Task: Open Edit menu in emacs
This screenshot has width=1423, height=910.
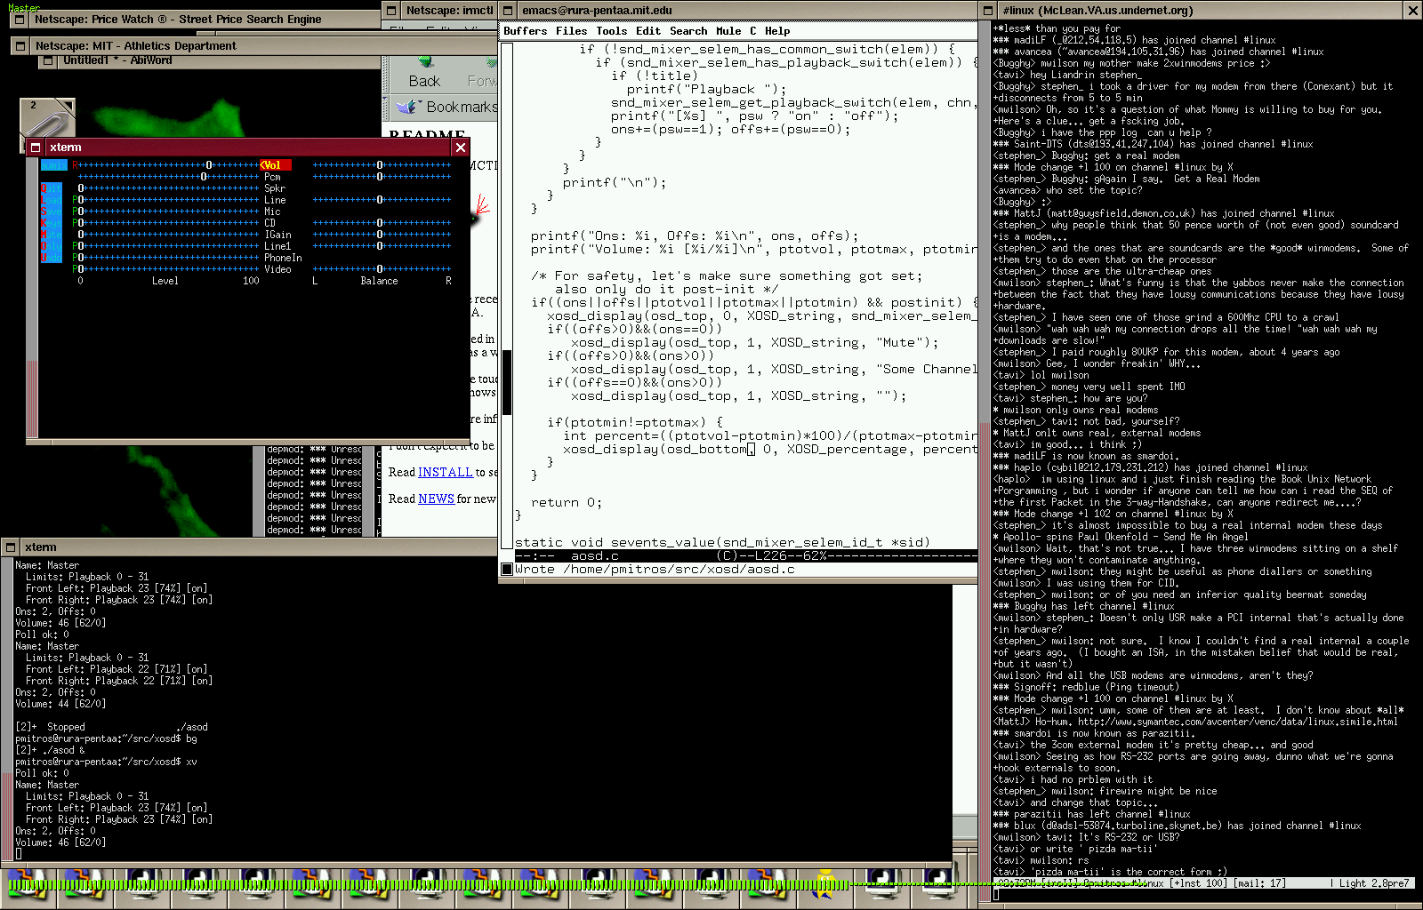Action: point(648,31)
